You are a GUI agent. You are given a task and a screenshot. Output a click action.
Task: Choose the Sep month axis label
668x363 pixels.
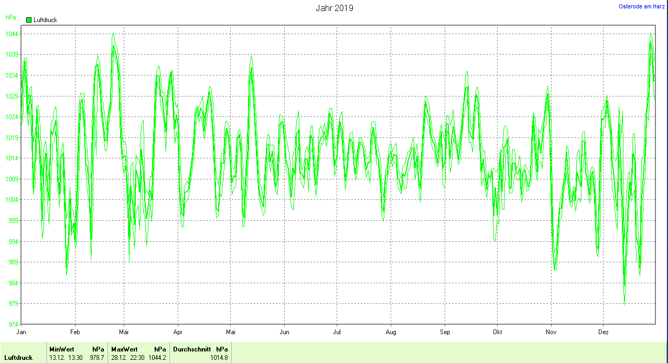click(x=445, y=332)
